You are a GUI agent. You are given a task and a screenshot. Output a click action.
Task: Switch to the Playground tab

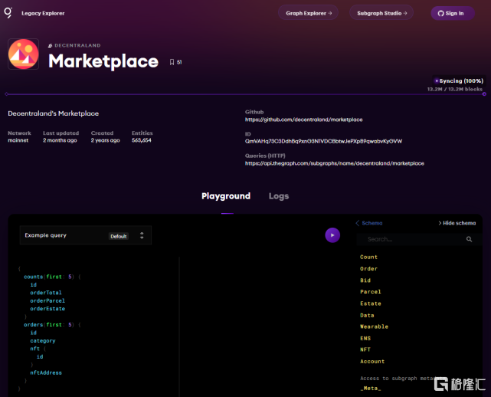pos(226,196)
